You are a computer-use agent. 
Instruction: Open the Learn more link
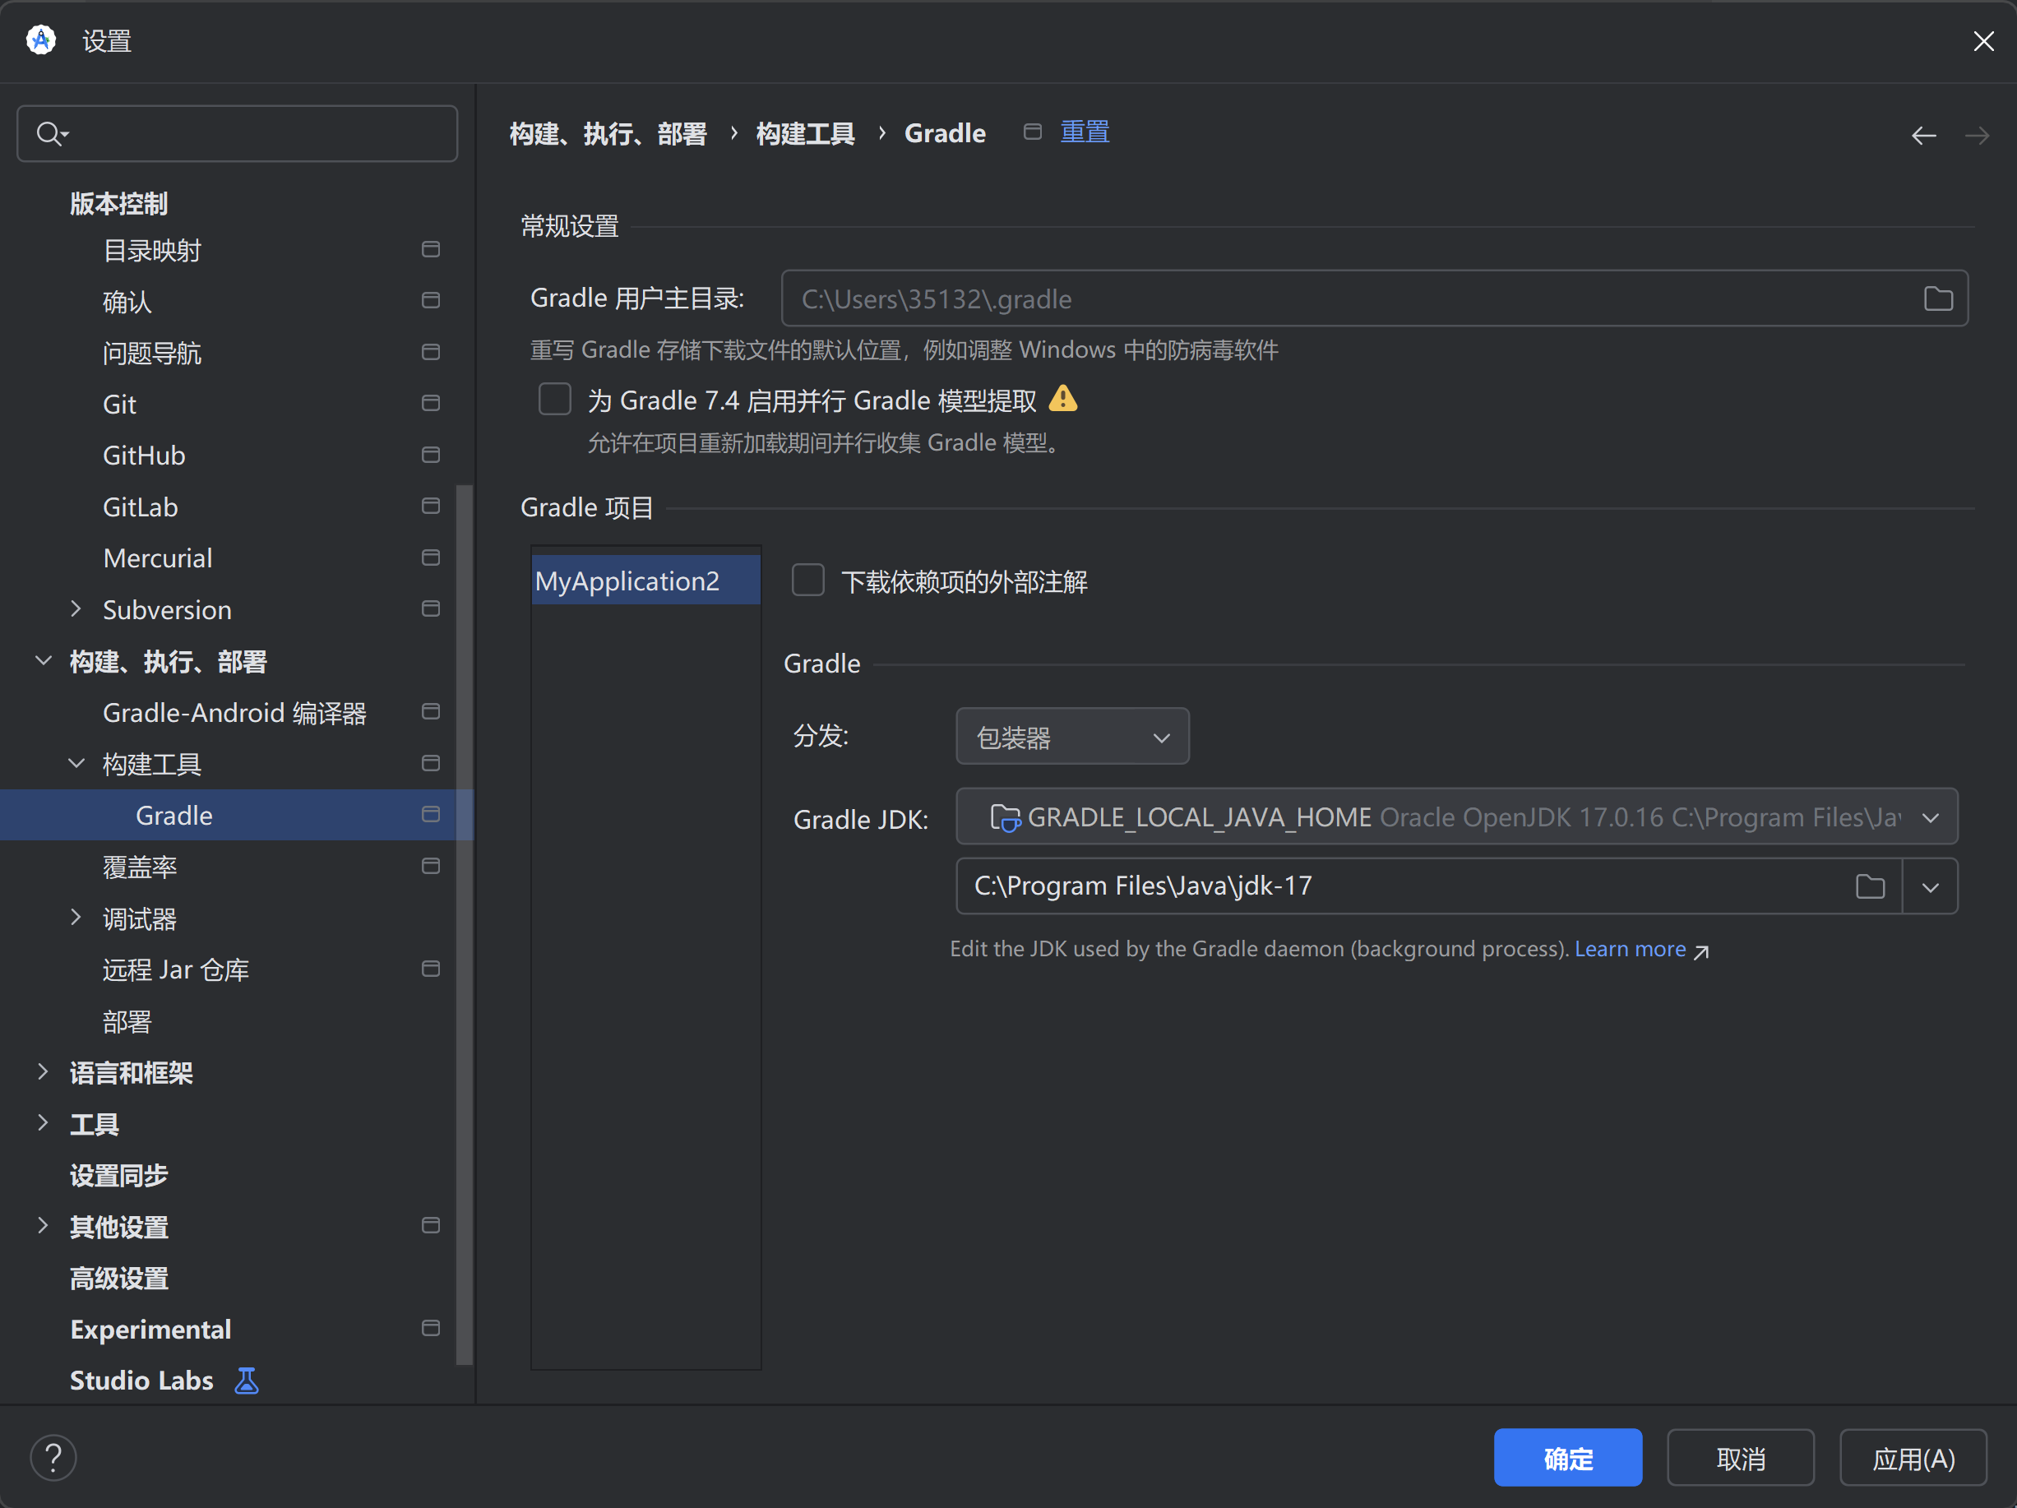click(1631, 949)
